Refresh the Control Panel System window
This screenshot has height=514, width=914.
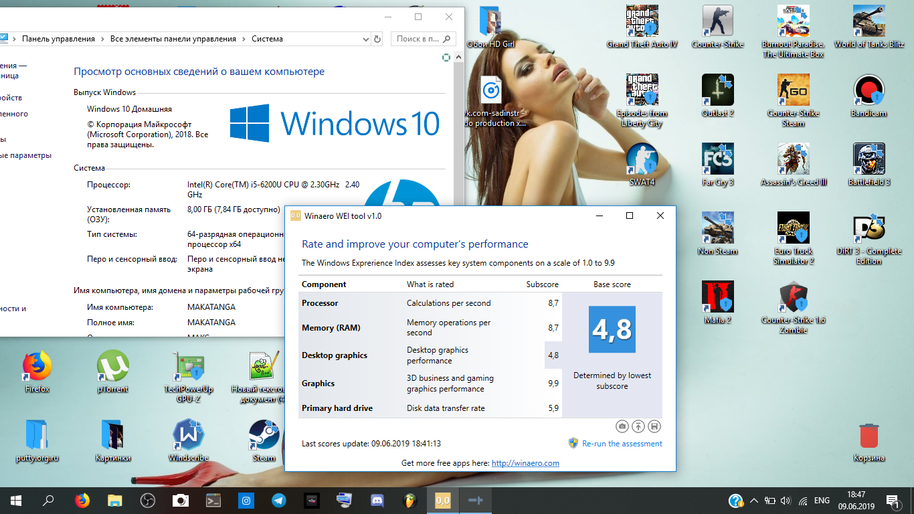point(377,39)
